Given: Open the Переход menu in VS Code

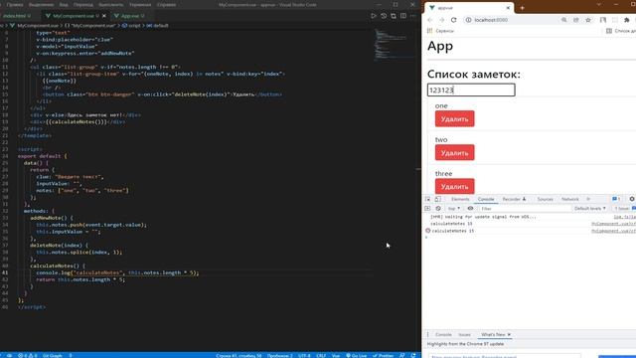Looking at the screenshot, I should click(83, 5).
